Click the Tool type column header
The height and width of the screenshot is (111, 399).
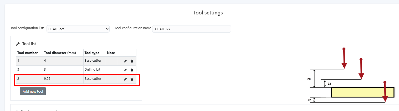(92, 53)
